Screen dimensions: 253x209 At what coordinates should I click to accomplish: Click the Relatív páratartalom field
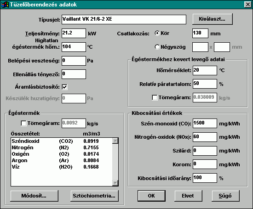pyautogui.click(x=205, y=84)
